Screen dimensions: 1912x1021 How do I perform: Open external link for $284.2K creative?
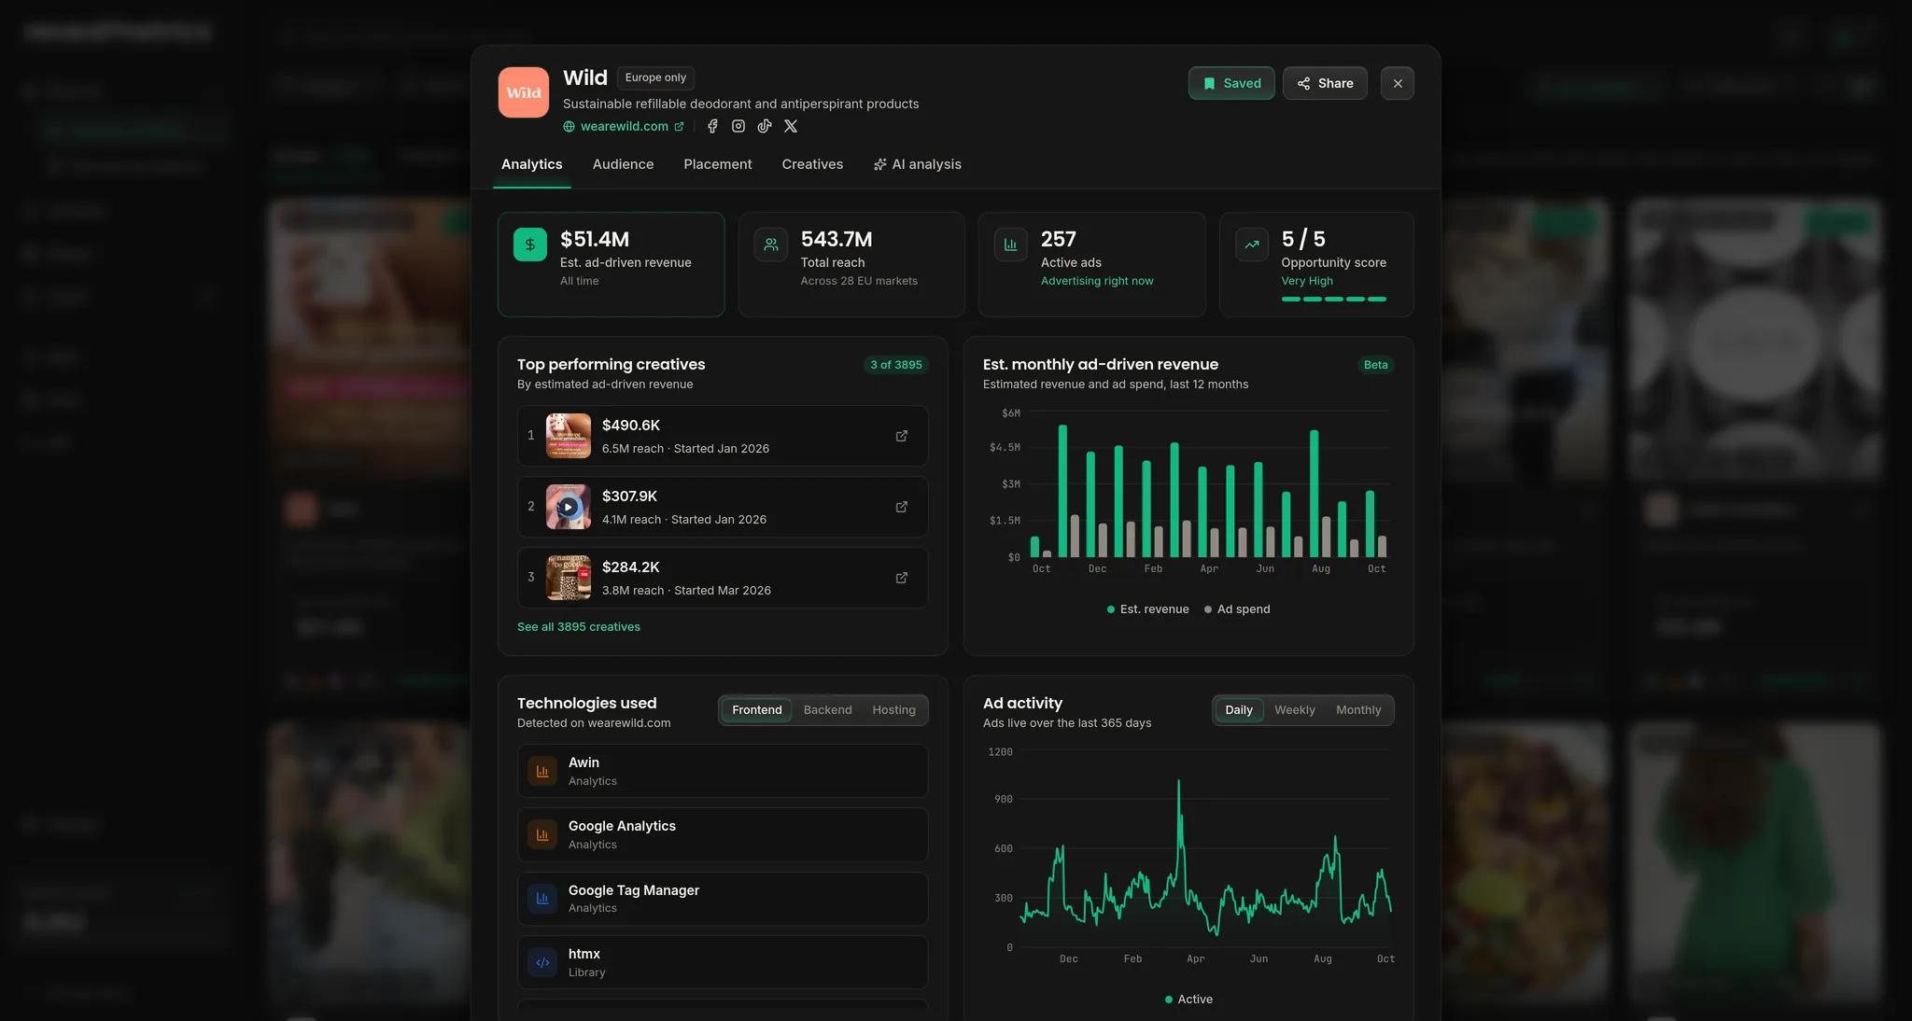click(x=902, y=578)
